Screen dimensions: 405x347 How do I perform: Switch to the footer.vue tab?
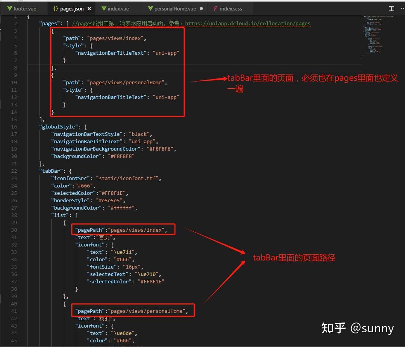click(24, 8)
